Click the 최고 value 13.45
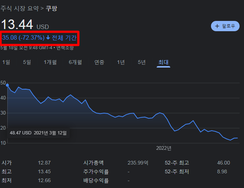 (x=44, y=171)
